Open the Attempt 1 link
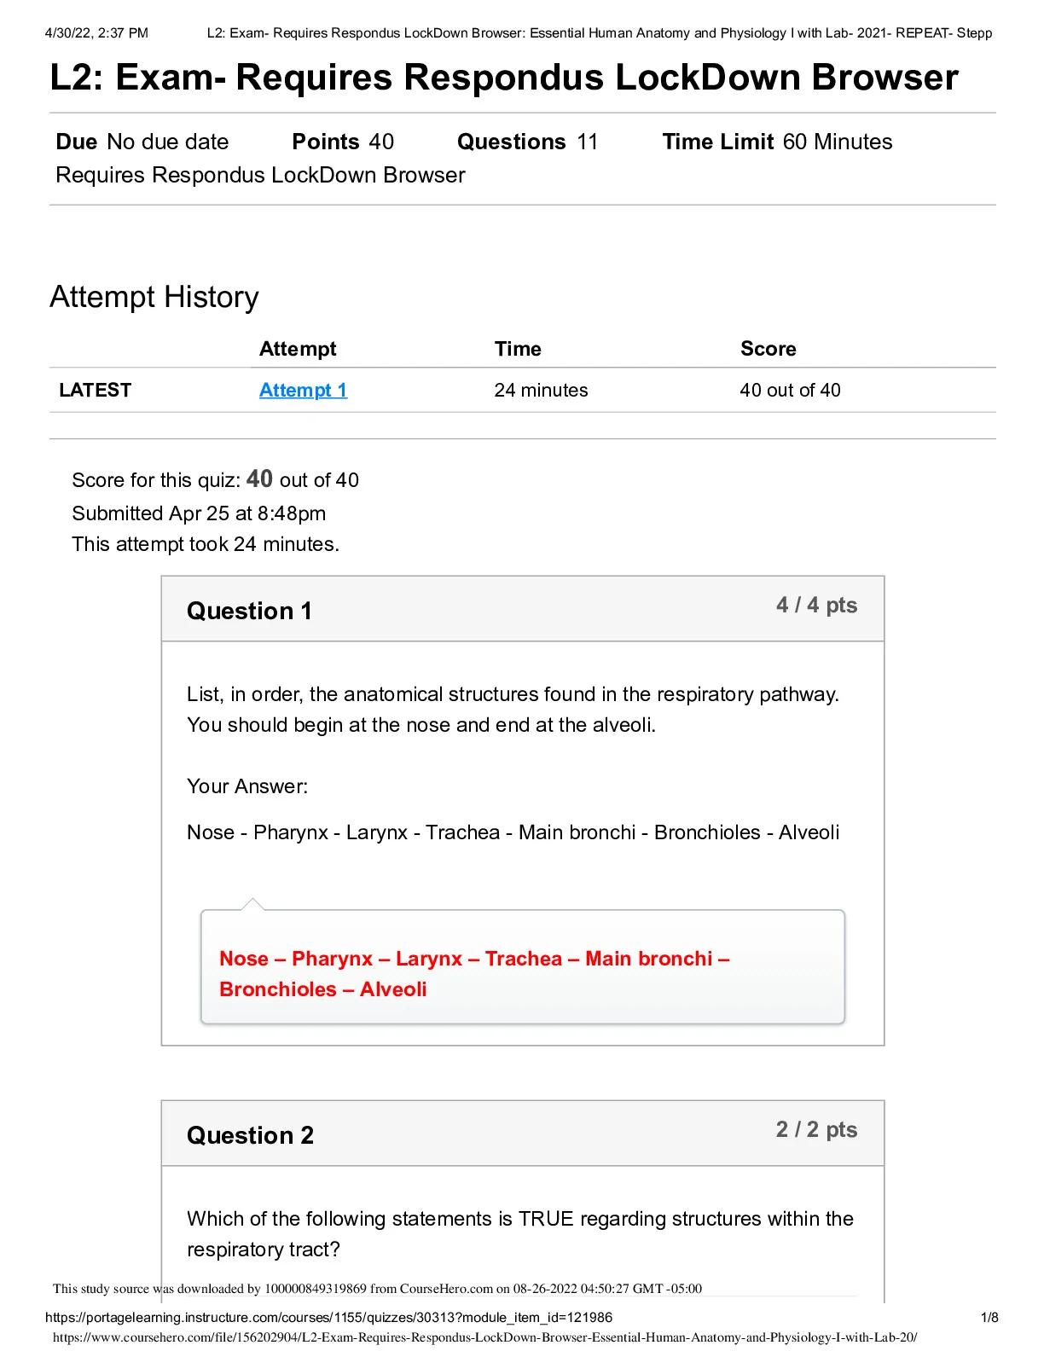 tap(303, 390)
